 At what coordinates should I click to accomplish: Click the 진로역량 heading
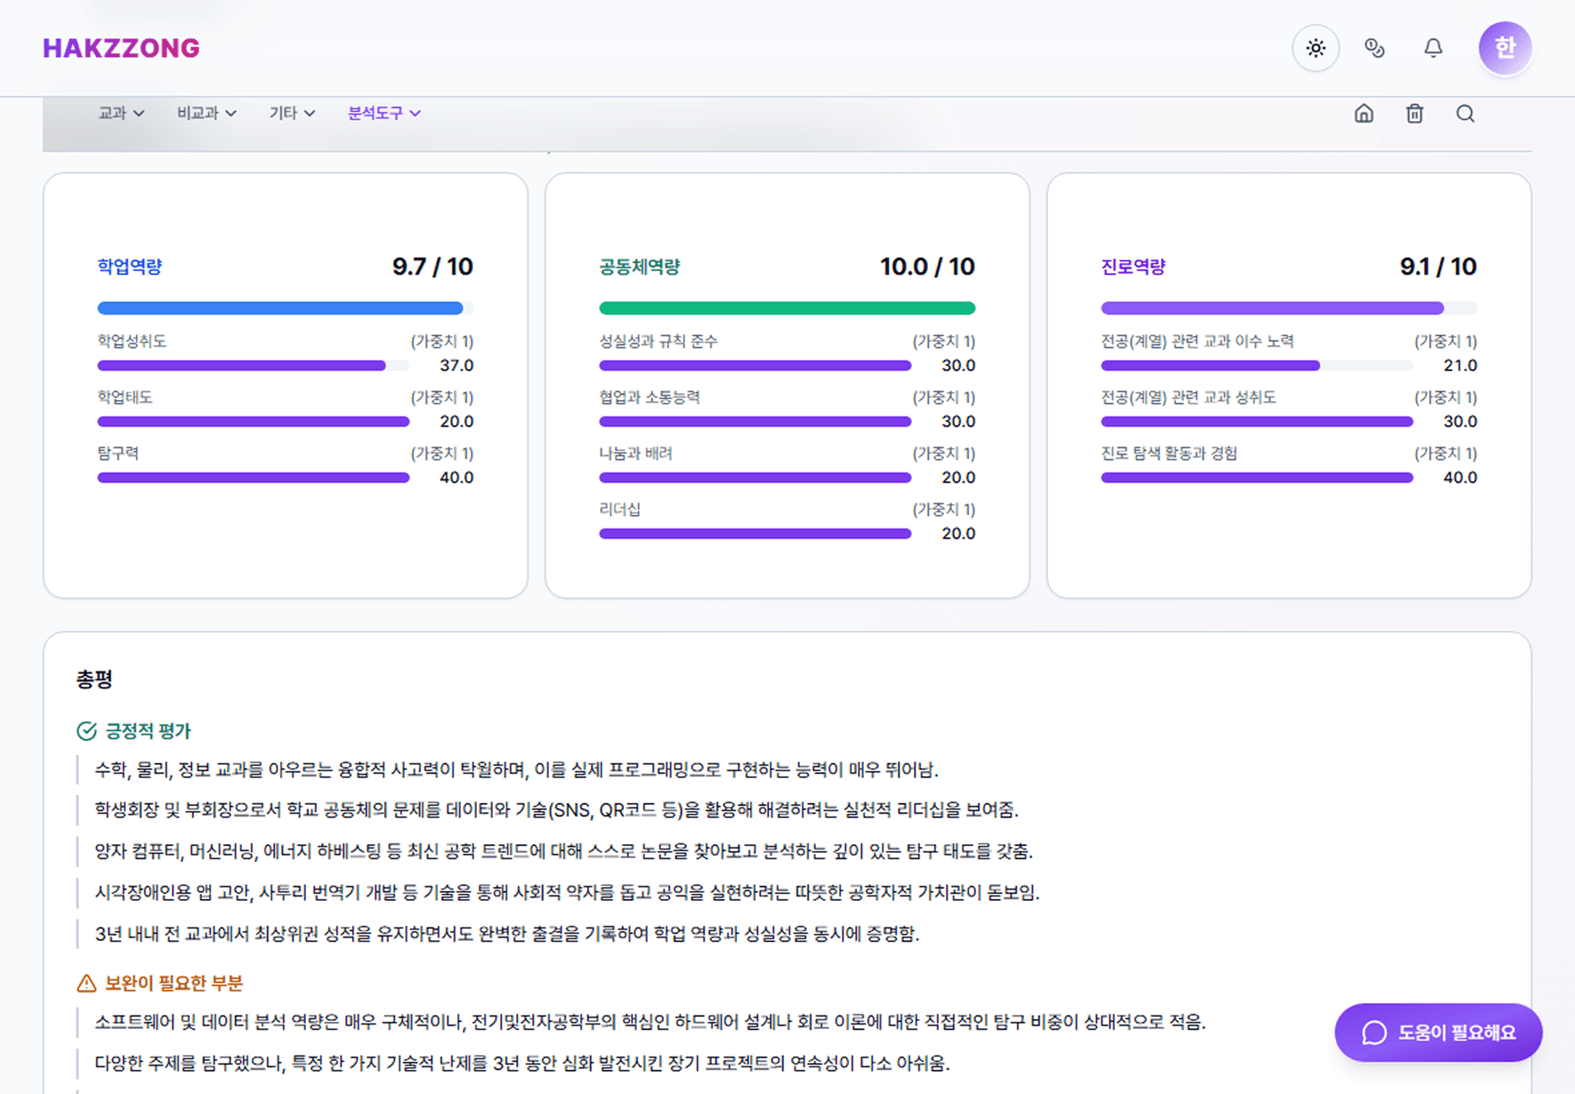pos(1133,267)
